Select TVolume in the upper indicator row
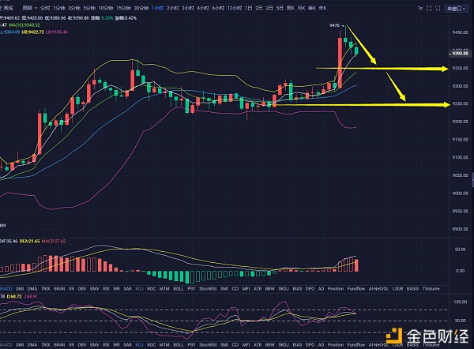Image resolution: width=474 pixels, height=349 pixels. click(x=431, y=288)
